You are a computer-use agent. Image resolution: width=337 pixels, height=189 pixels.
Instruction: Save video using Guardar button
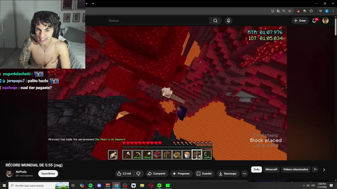point(204,174)
